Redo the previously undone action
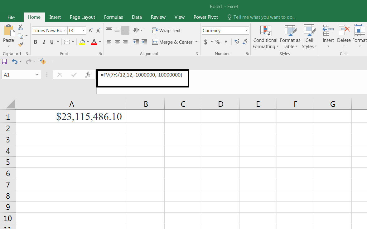The height and width of the screenshot is (229, 367). 28,62
